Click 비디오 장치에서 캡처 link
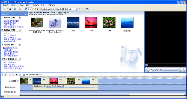Viewport: 187px width, 99px height. 12,21
